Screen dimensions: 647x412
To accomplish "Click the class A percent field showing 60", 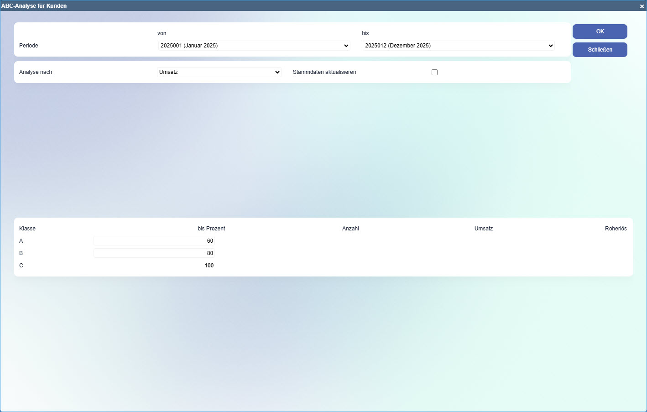I will [154, 241].
